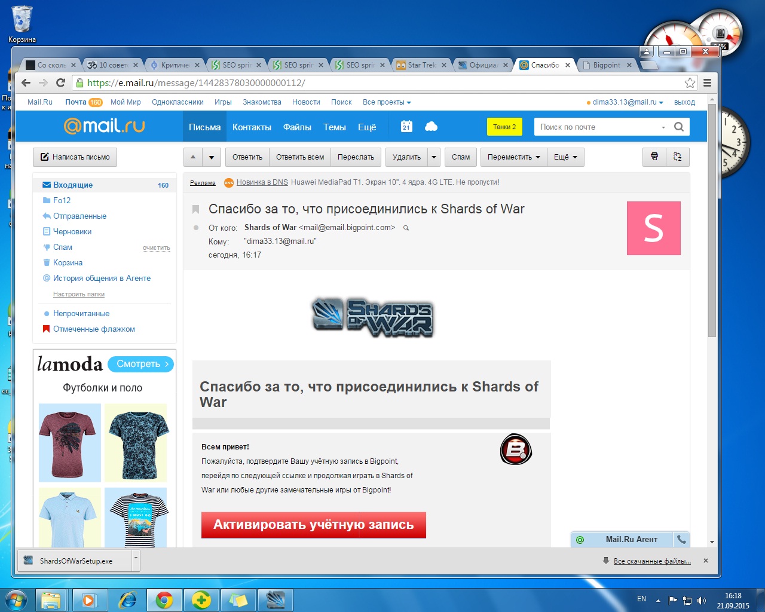This screenshot has width=765, height=612.
Task: Click Все скачанные файлы link
Action: [652, 561]
